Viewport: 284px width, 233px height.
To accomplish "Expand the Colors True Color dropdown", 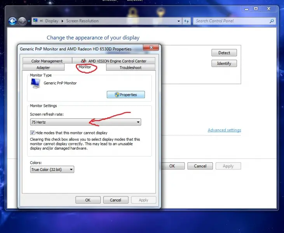I will point(52,169).
